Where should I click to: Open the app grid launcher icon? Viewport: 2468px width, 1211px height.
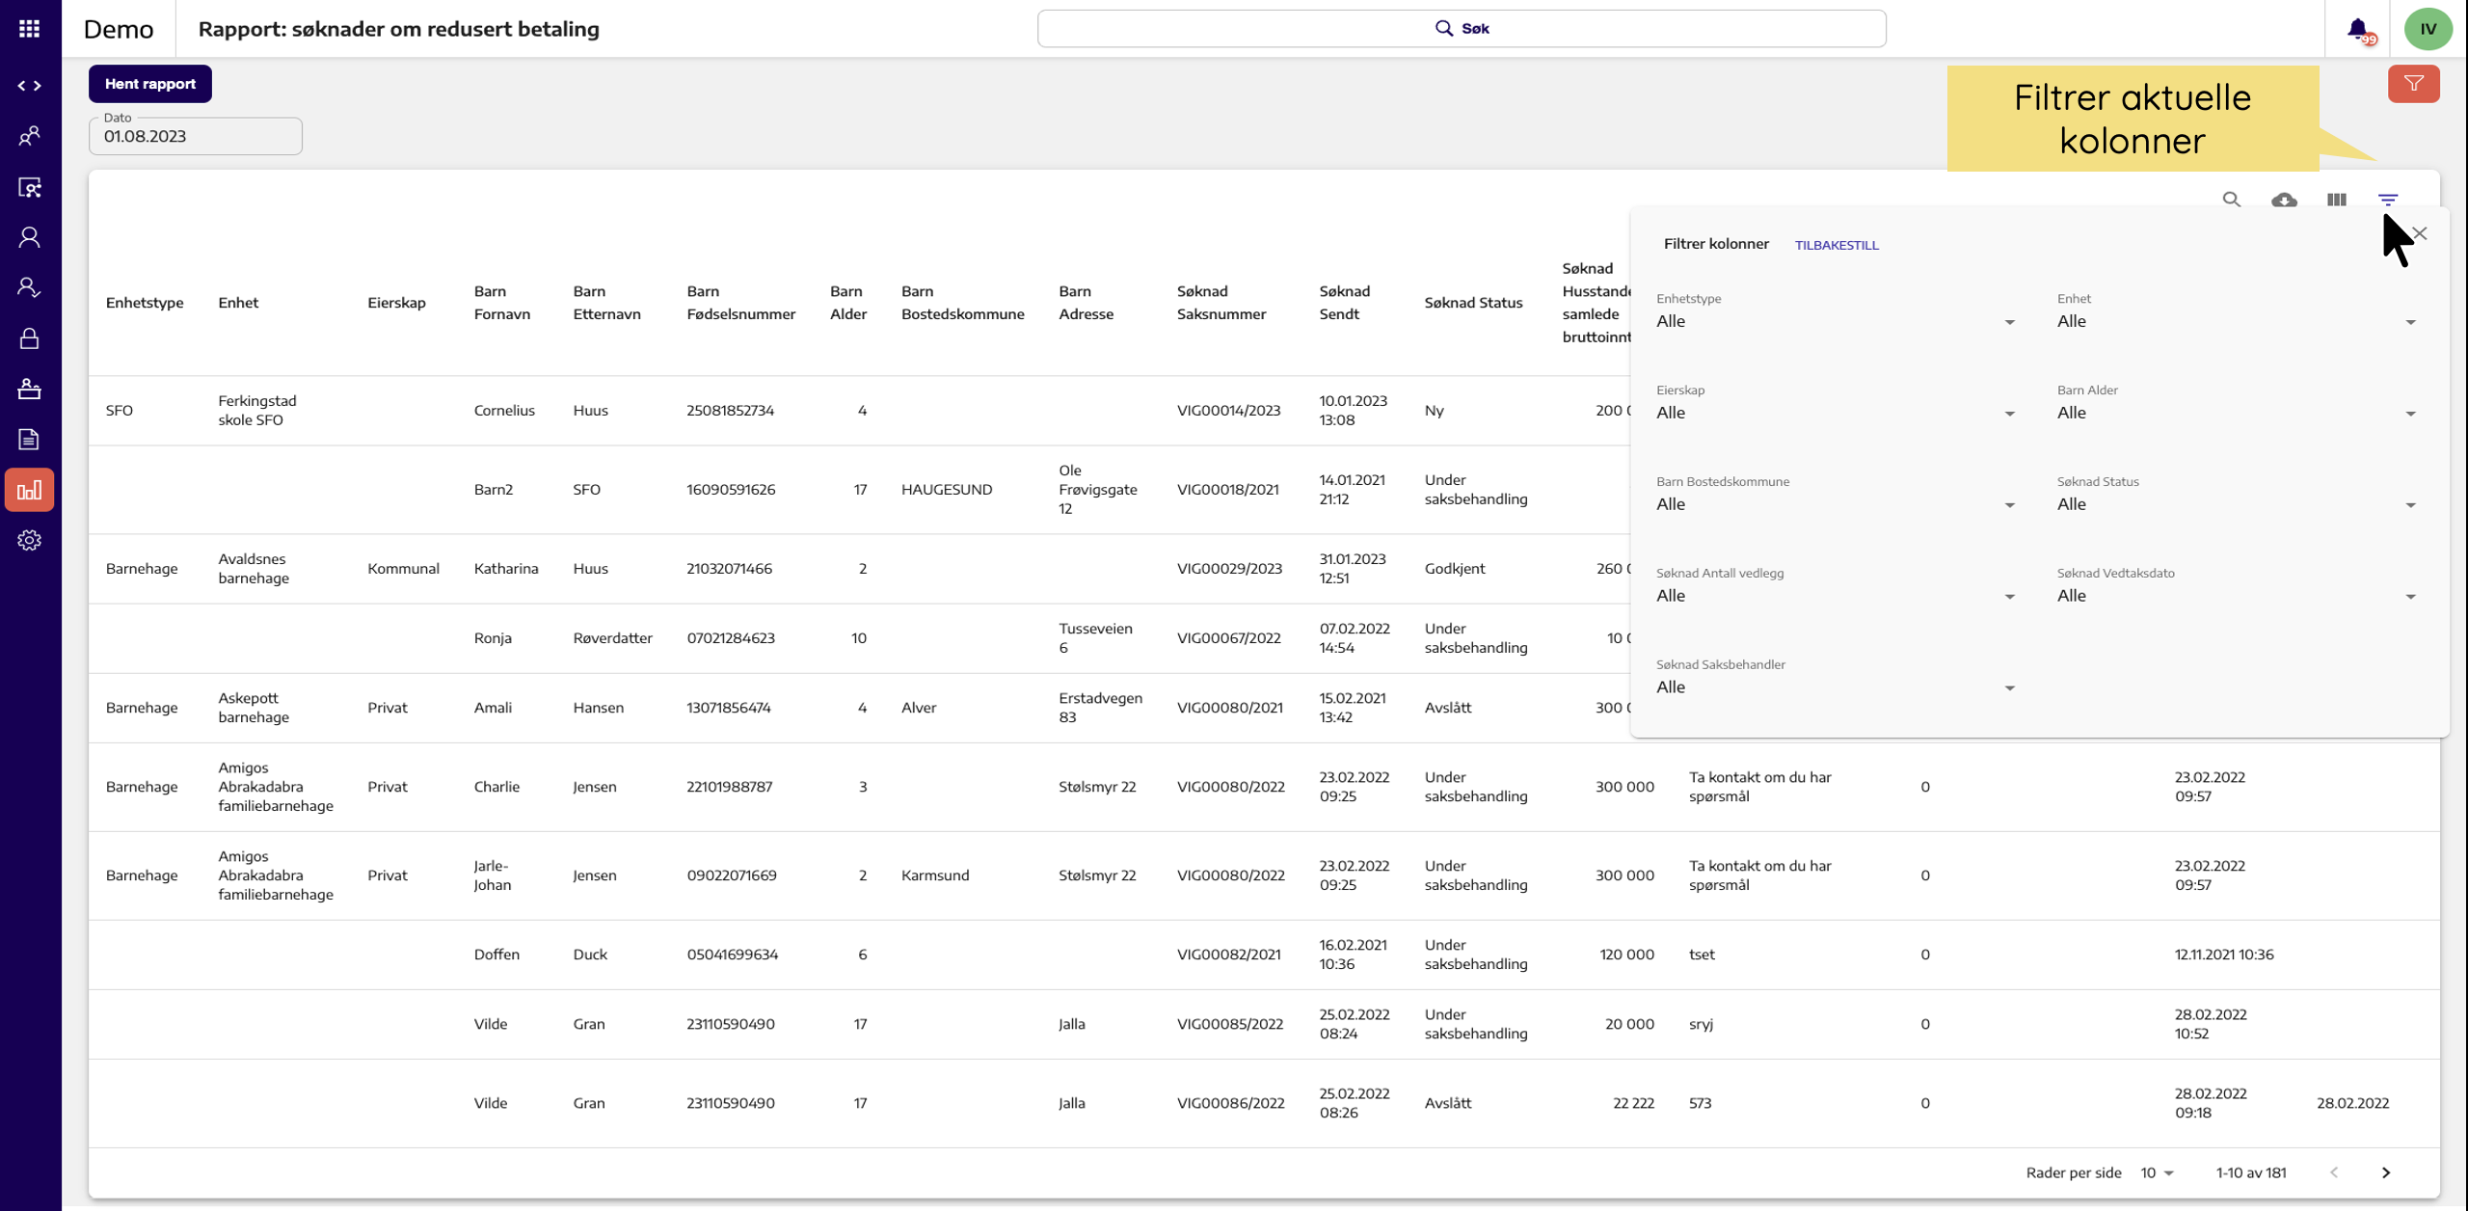click(x=30, y=29)
